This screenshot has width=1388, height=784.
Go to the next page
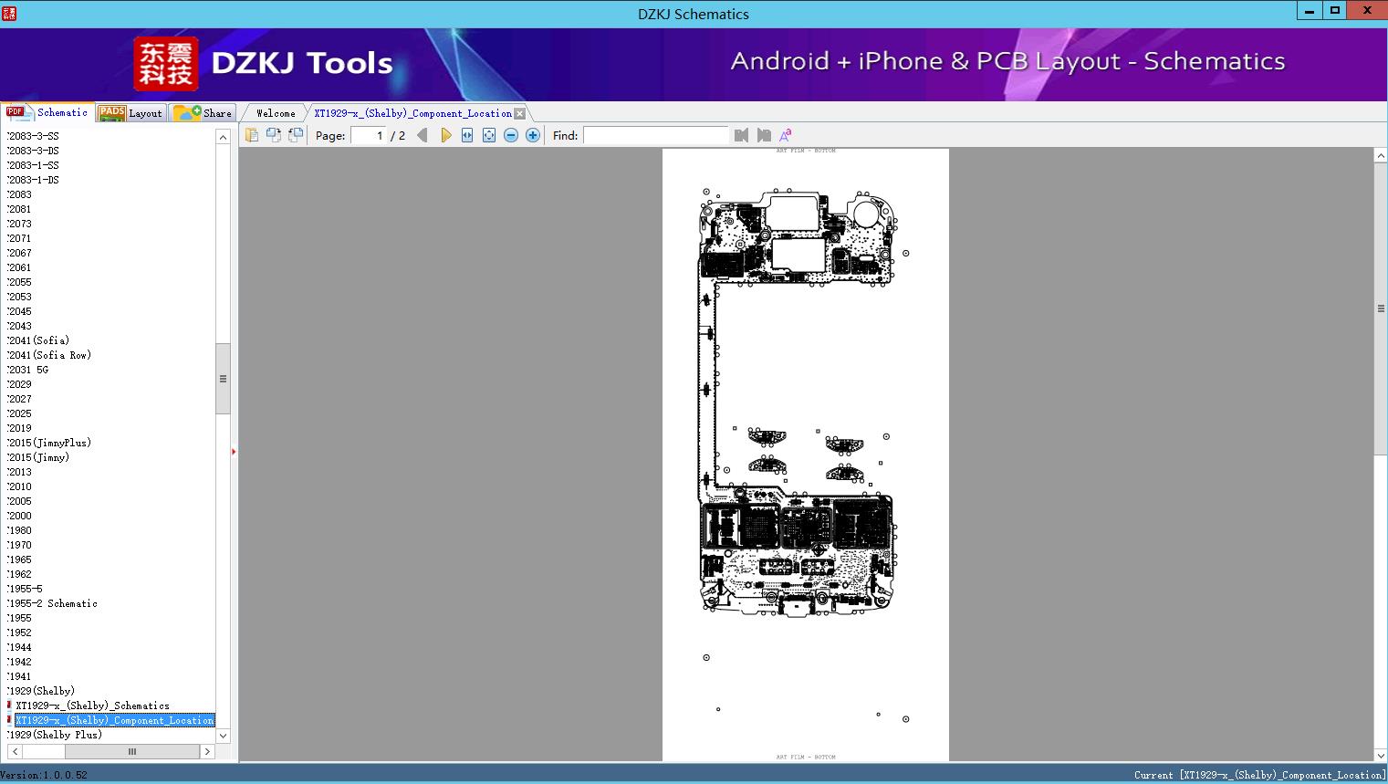click(x=445, y=135)
